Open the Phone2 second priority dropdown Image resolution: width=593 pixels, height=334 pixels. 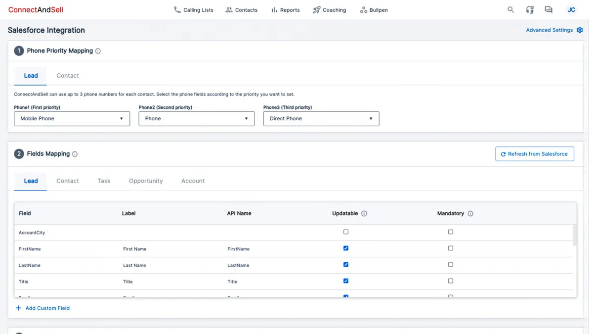click(196, 118)
